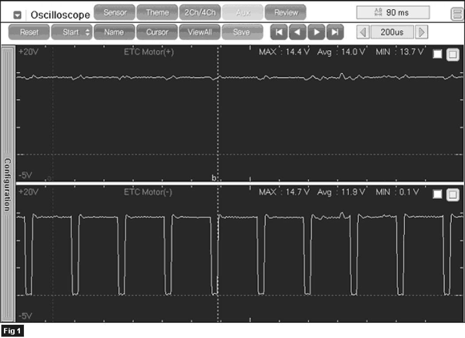465x338 pixels.
Task: Toggle the ETC Motor(-) channel checkbox
Action: [x=437, y=195]
